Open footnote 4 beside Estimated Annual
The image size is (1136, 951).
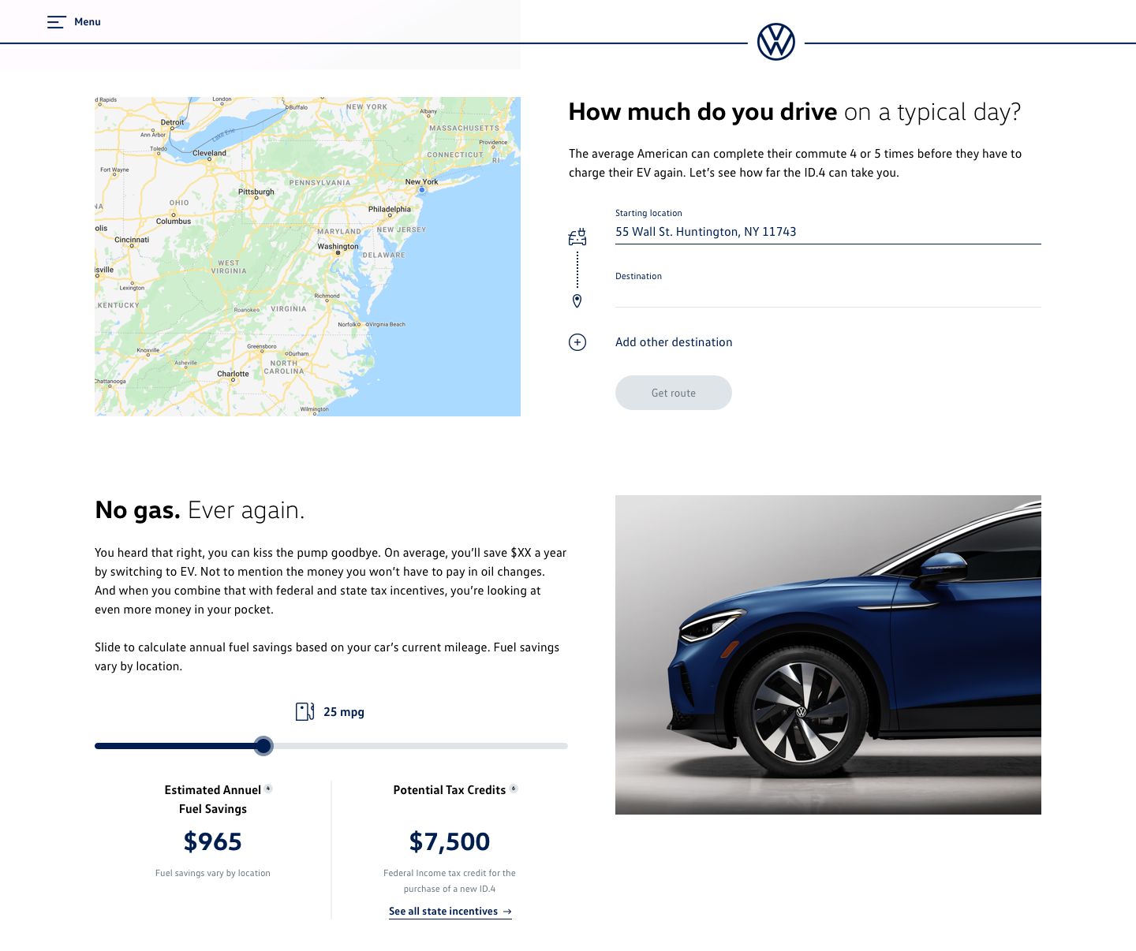[268, 789]
